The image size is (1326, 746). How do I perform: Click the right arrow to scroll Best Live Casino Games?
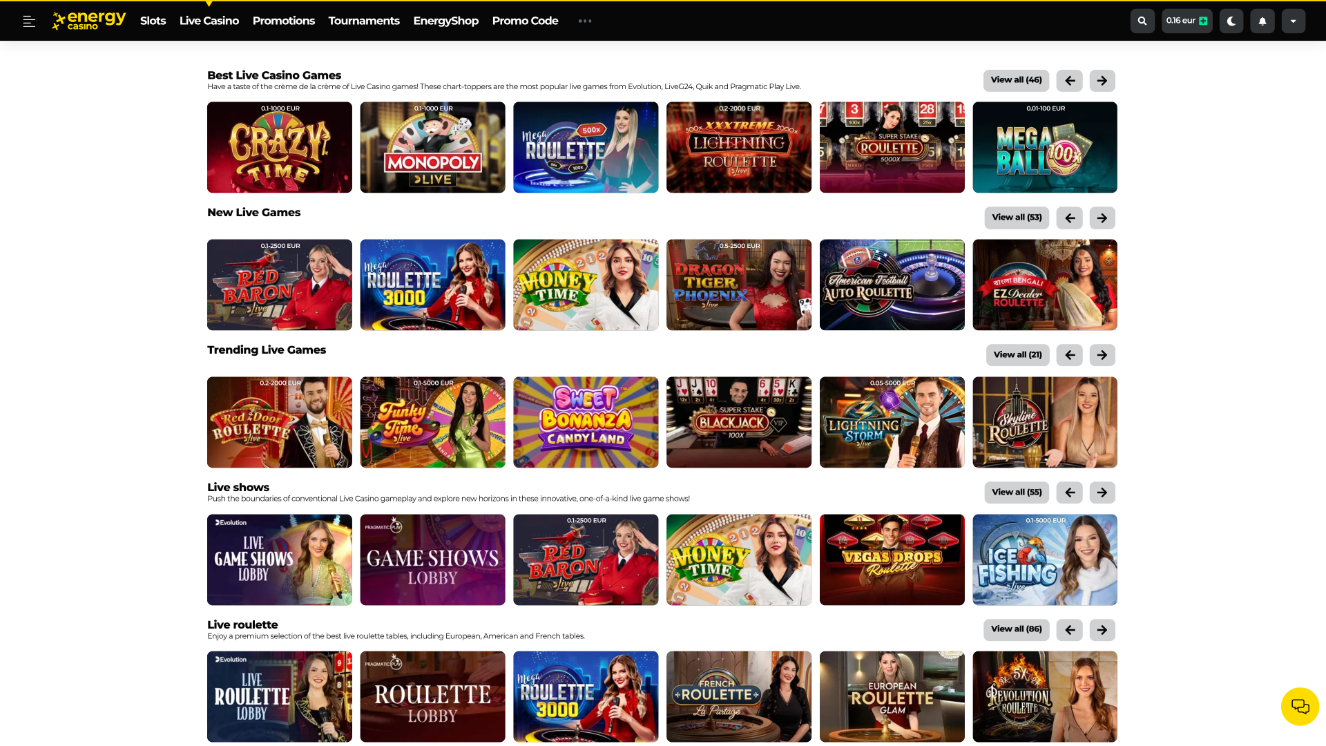click(1102, 80)
